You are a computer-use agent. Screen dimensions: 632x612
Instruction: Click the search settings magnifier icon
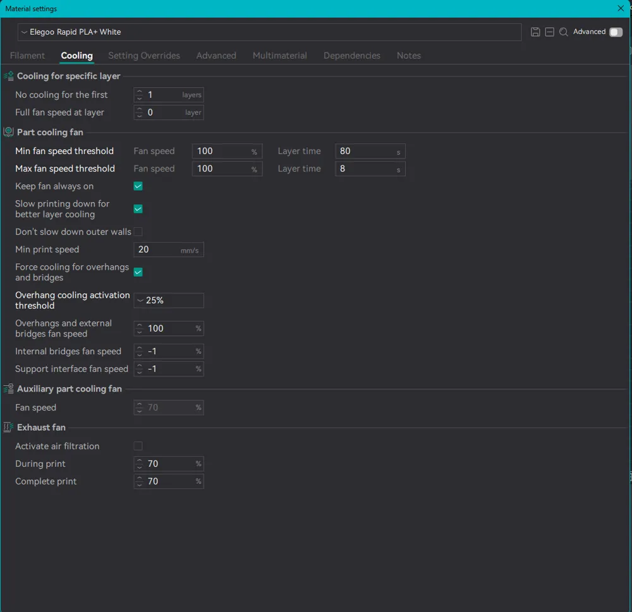(564, 32)
